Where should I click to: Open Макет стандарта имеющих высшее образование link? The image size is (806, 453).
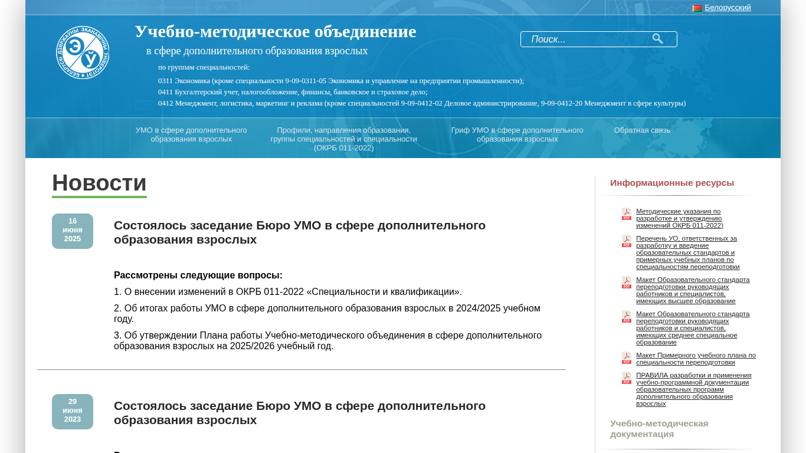693,290
